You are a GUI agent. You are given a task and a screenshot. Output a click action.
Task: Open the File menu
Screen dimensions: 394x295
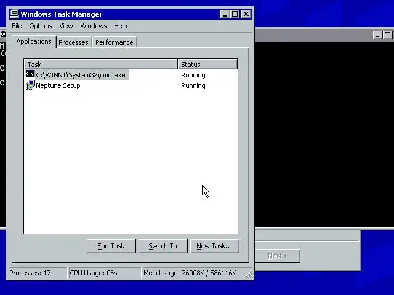pos(17,26)
